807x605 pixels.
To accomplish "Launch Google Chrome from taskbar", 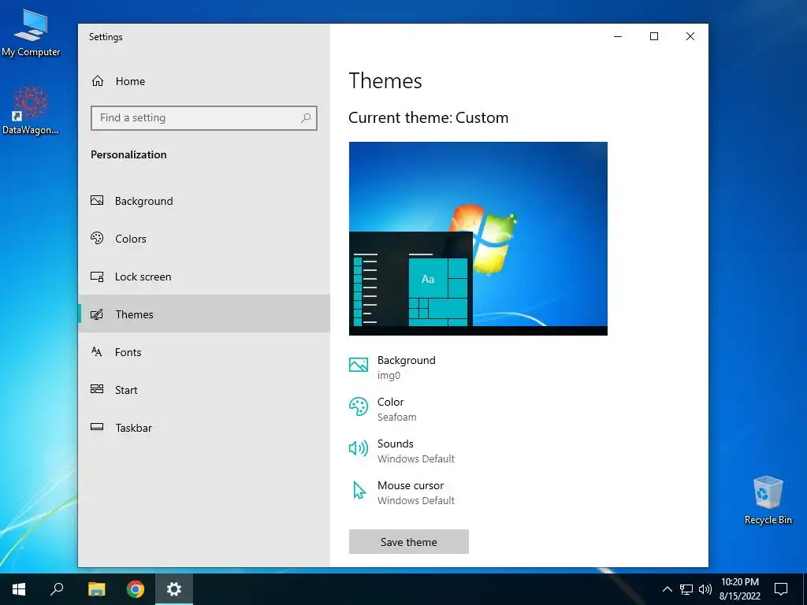I will point(136,589).
